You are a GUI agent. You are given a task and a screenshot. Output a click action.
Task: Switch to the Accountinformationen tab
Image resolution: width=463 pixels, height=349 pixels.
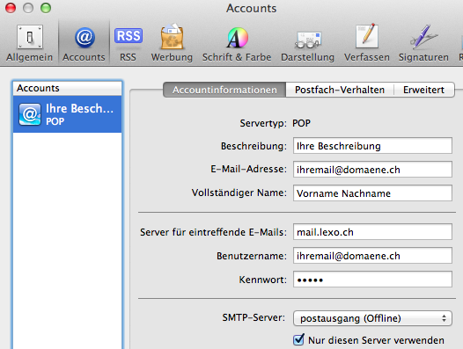coord(224,90)
